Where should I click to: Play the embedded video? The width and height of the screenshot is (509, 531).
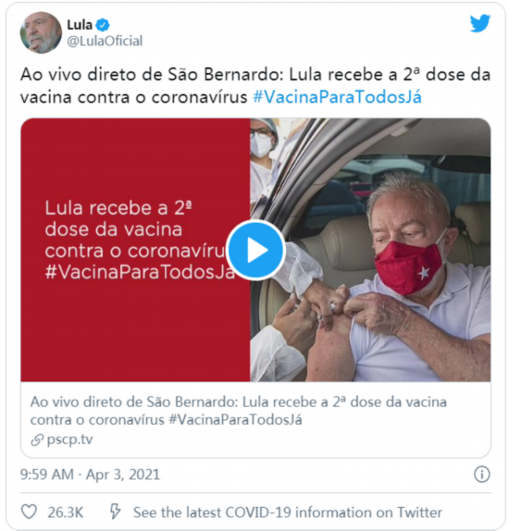tap(255, 250)
